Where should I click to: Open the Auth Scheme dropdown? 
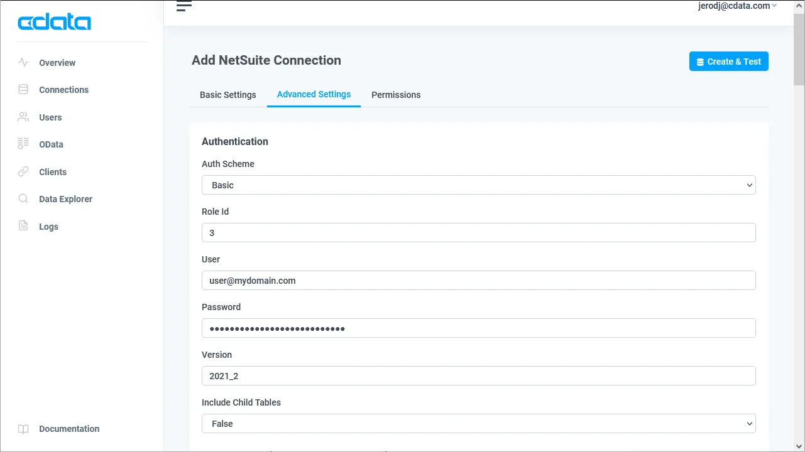pyautogui.click(x=478, y=185)
